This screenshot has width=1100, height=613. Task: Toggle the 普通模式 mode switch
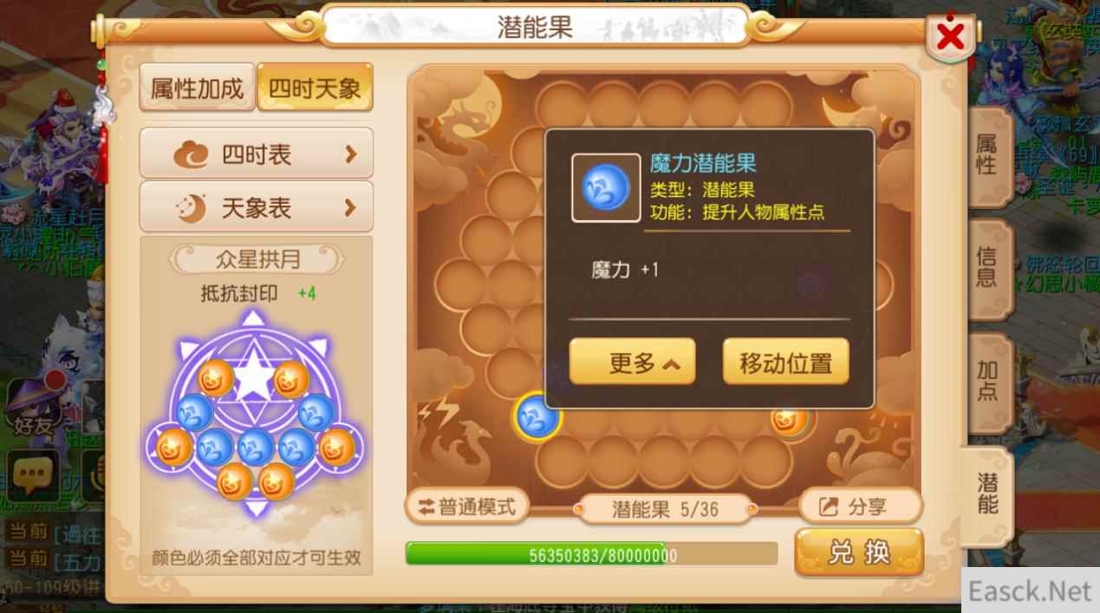click(467, 507)
